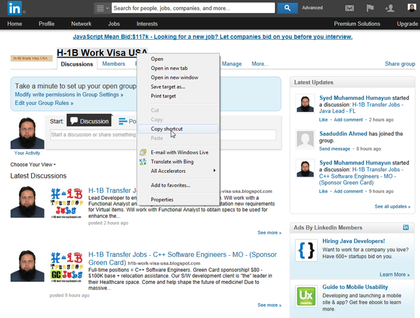Switch to the Discussions tab
The image size is (420, 318).
pyautogui.click(x=77, y=64)
